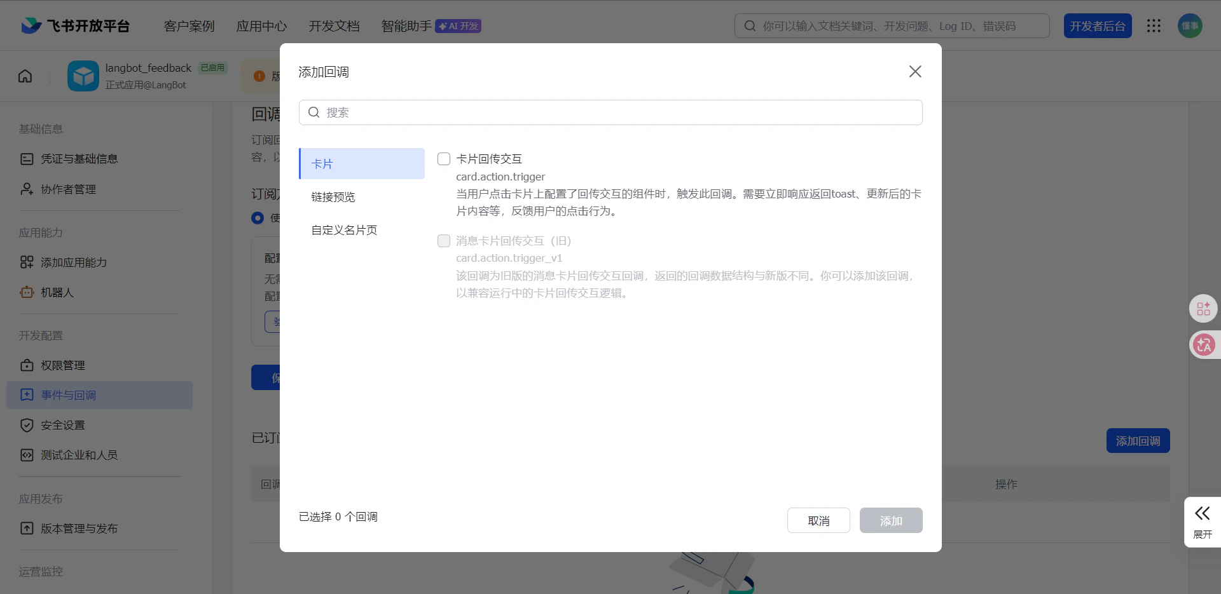Enable the 卡片回传交互 checkbox
This screenshot has height=594, width=1221.
443,159
